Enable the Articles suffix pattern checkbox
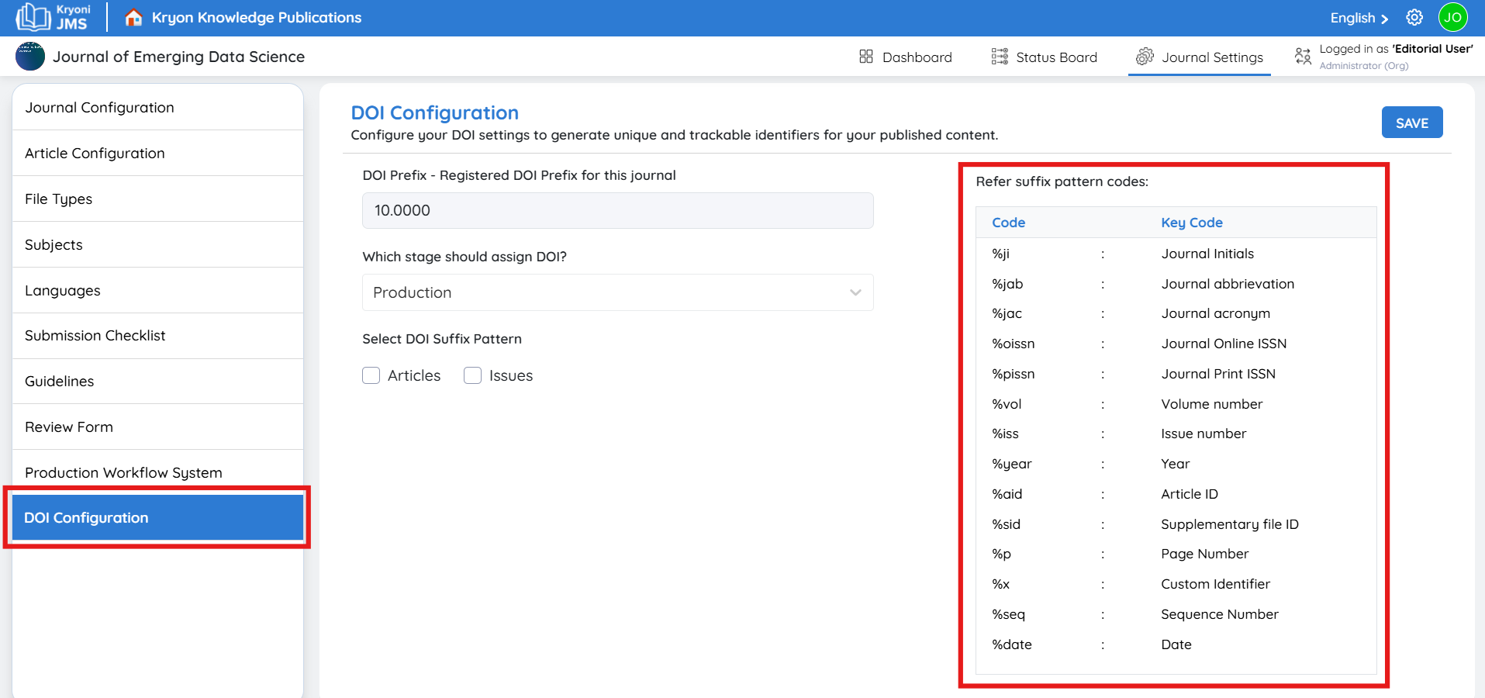The image size is (1485, 698). [371, 375]
